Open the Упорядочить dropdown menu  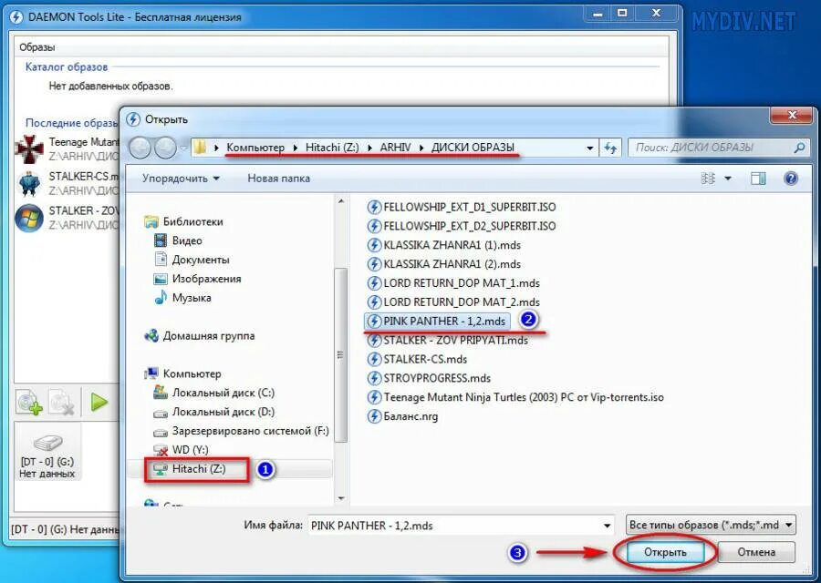181,179
